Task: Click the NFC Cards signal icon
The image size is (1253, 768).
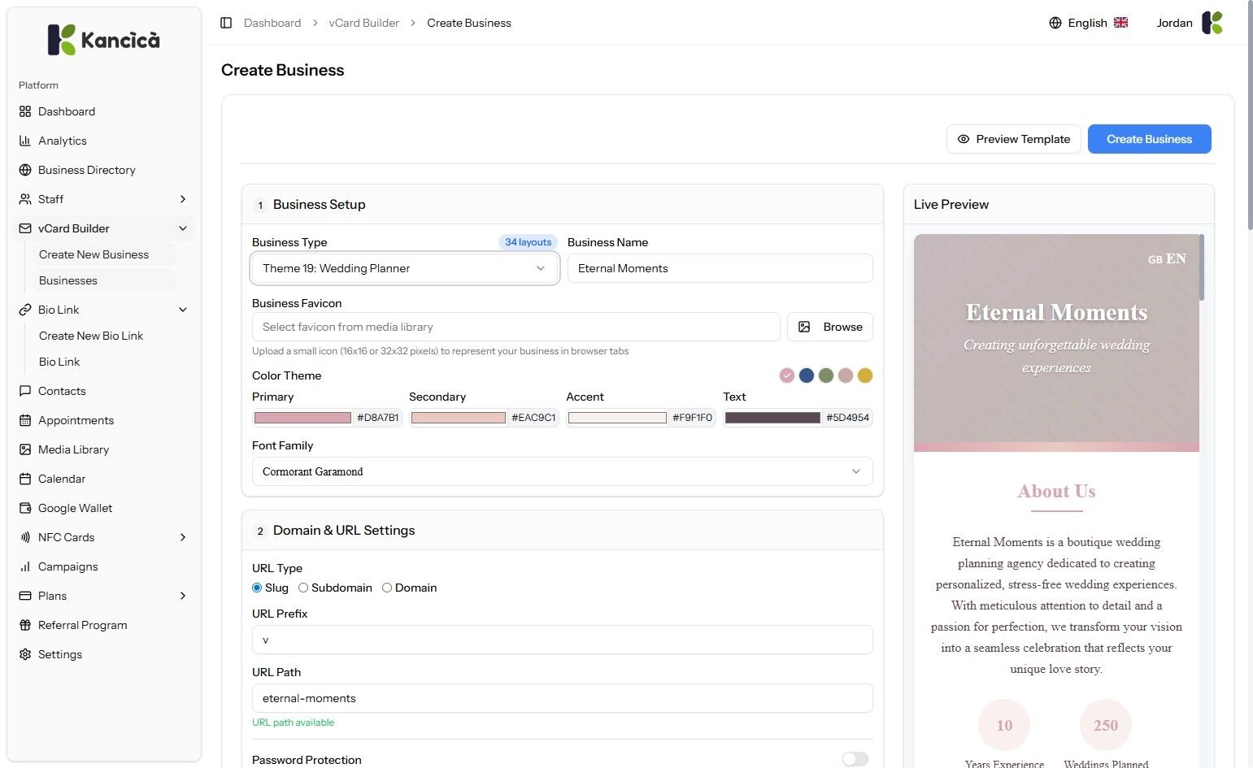Action: (25, 537)
